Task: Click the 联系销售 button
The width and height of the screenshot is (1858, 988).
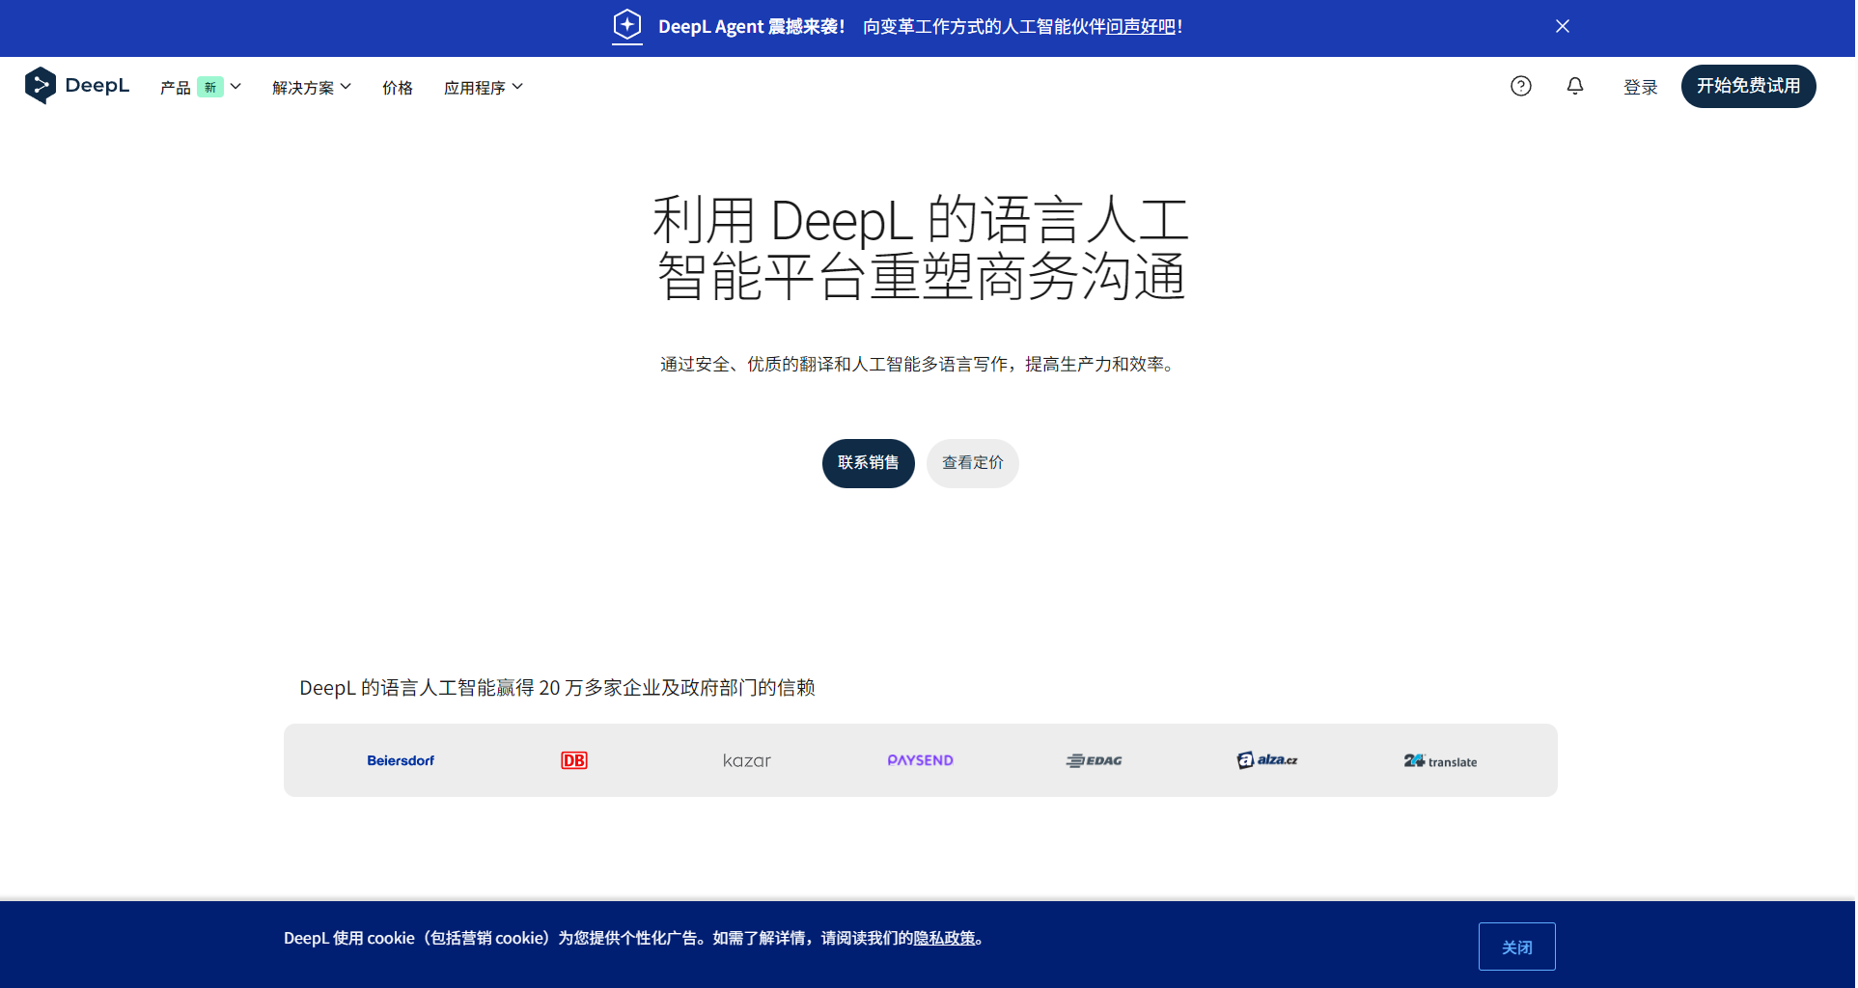Action: click(x=867, y=463)
